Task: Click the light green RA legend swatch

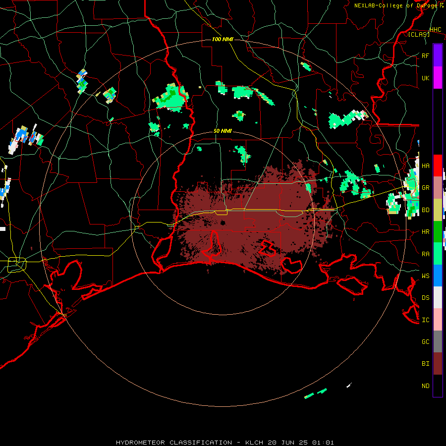Action: coord(438,254)
